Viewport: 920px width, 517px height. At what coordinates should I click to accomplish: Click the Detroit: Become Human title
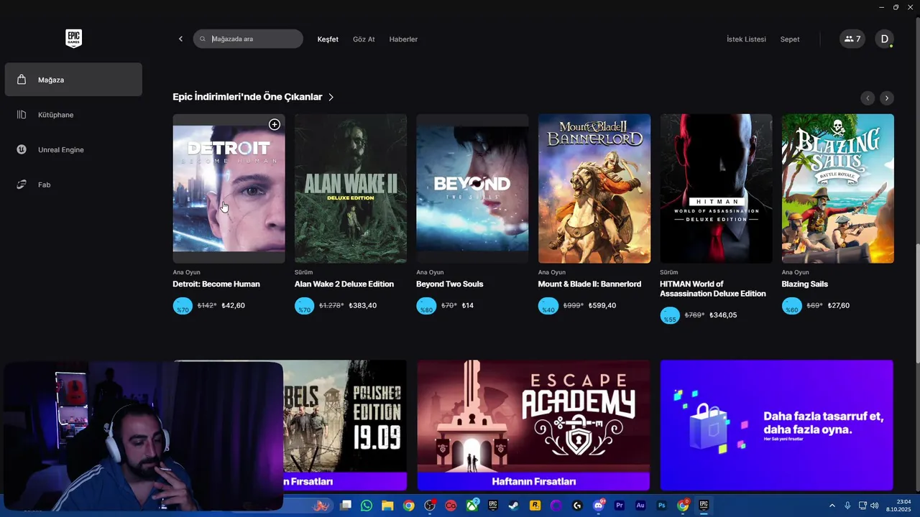(216, 284)
